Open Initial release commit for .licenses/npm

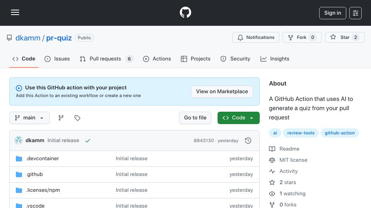pyautogui.click(x=131, y=190)
